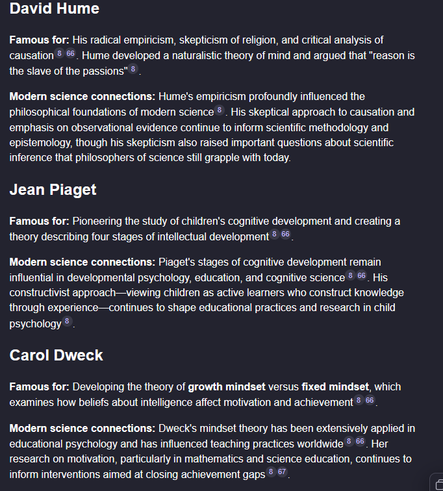
Task: Click citation 66 after "causation" in Hume section
Action: pyautogui.click(x=71, y=54)
